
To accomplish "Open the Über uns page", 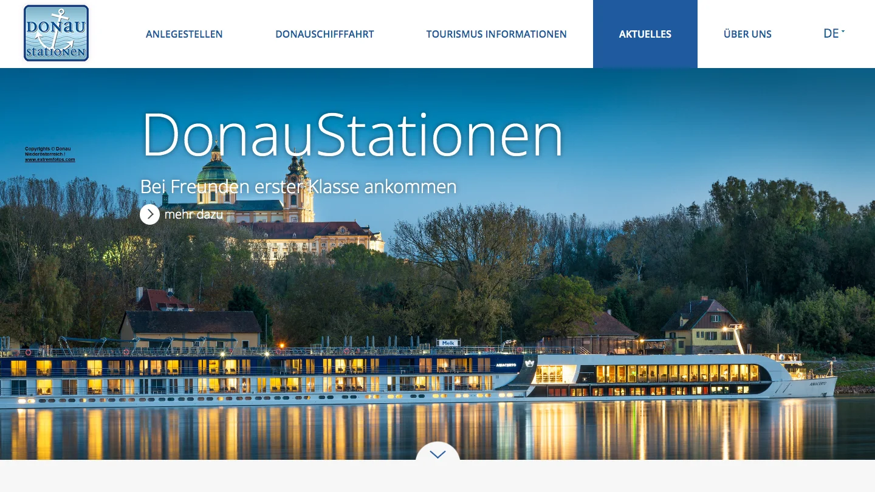I will 747,34.
